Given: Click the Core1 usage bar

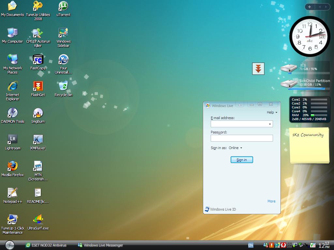Looking at the screenshot, I should point(319,100).
